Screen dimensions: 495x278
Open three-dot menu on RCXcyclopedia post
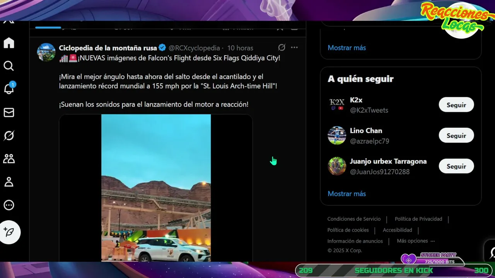(x=294, y=47)
